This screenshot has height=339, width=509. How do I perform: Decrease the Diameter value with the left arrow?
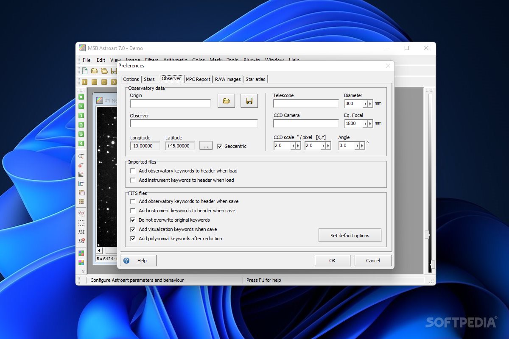[365, 103]
